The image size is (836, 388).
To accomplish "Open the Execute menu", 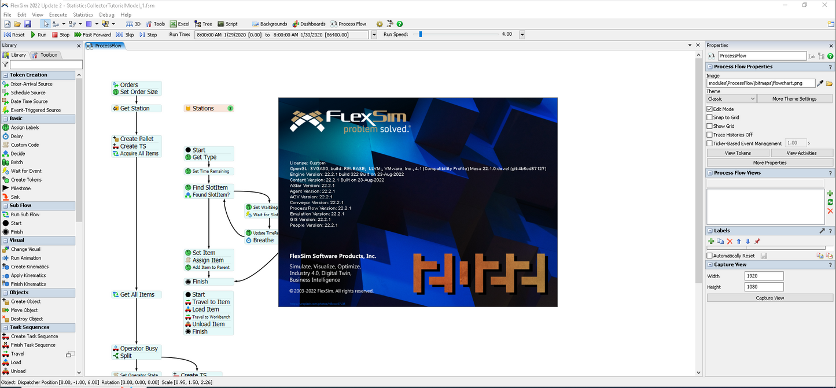I will point(58,14).
